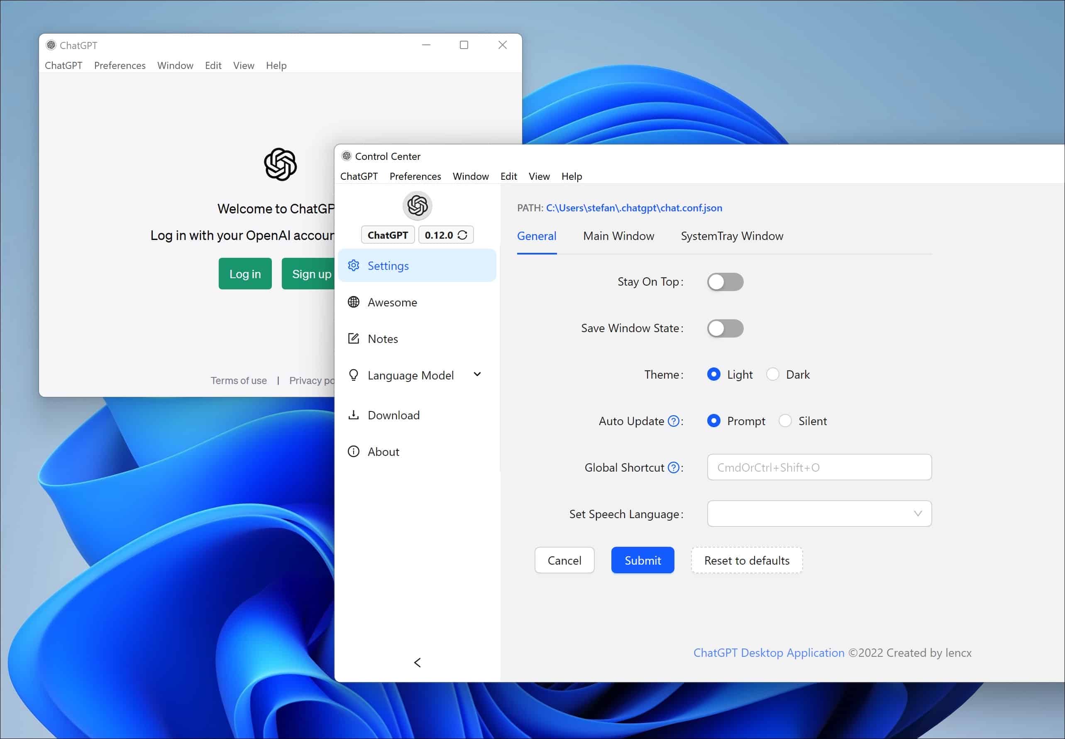Click the version refresh icon next to 0.12.0
Viewport: 1065px width, 739px height.
tap(462, 235)
